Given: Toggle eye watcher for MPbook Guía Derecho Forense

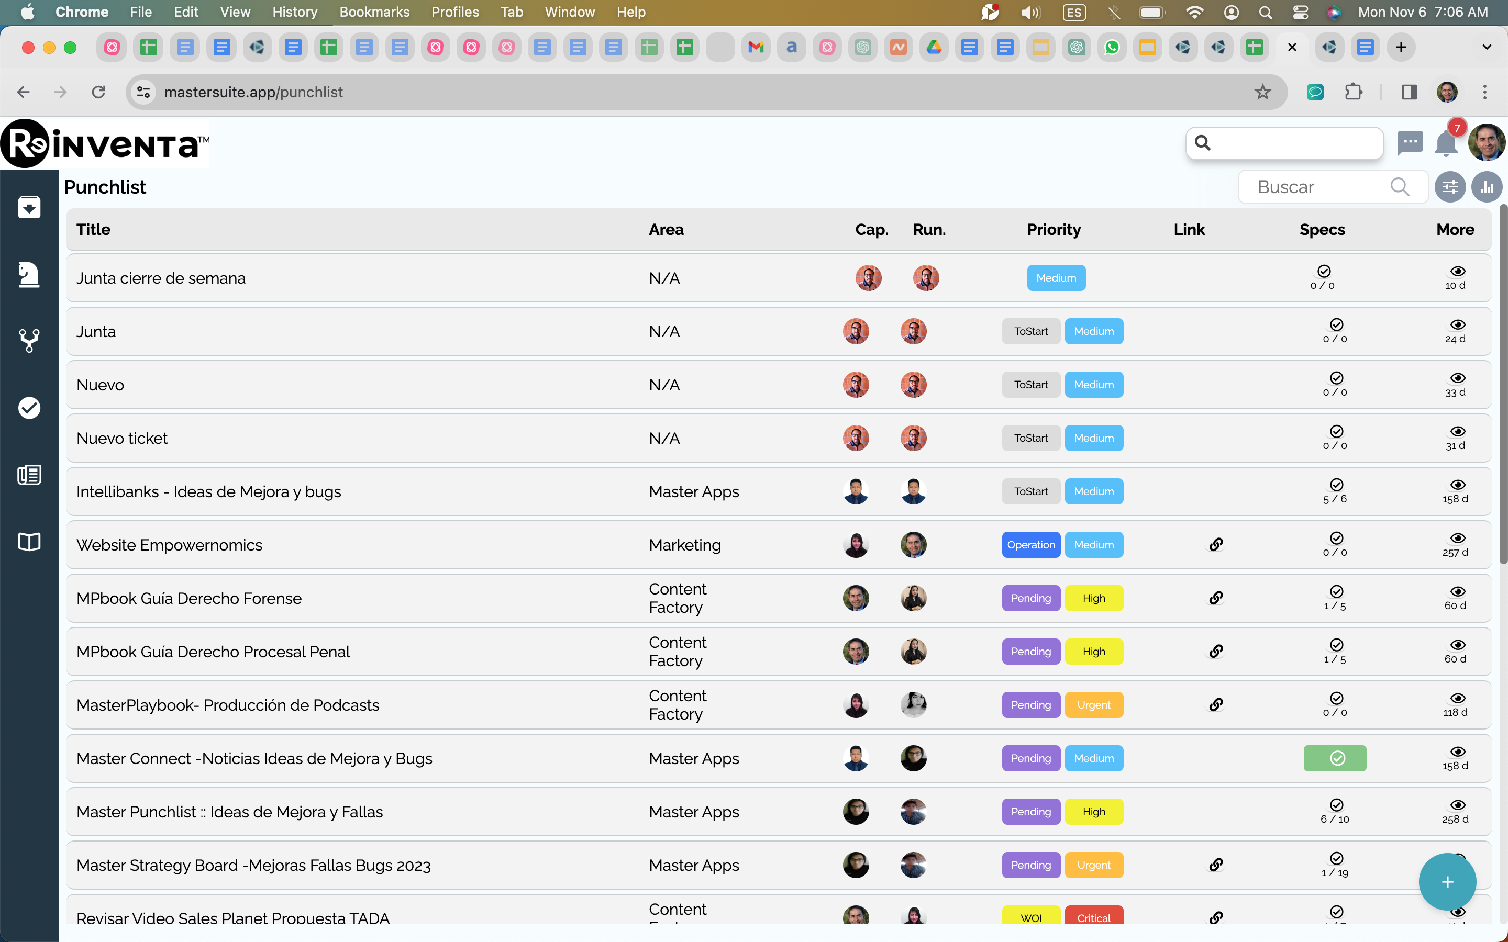Looking at the screenshot, I should pyautogui.click(x=1458, y=592).
